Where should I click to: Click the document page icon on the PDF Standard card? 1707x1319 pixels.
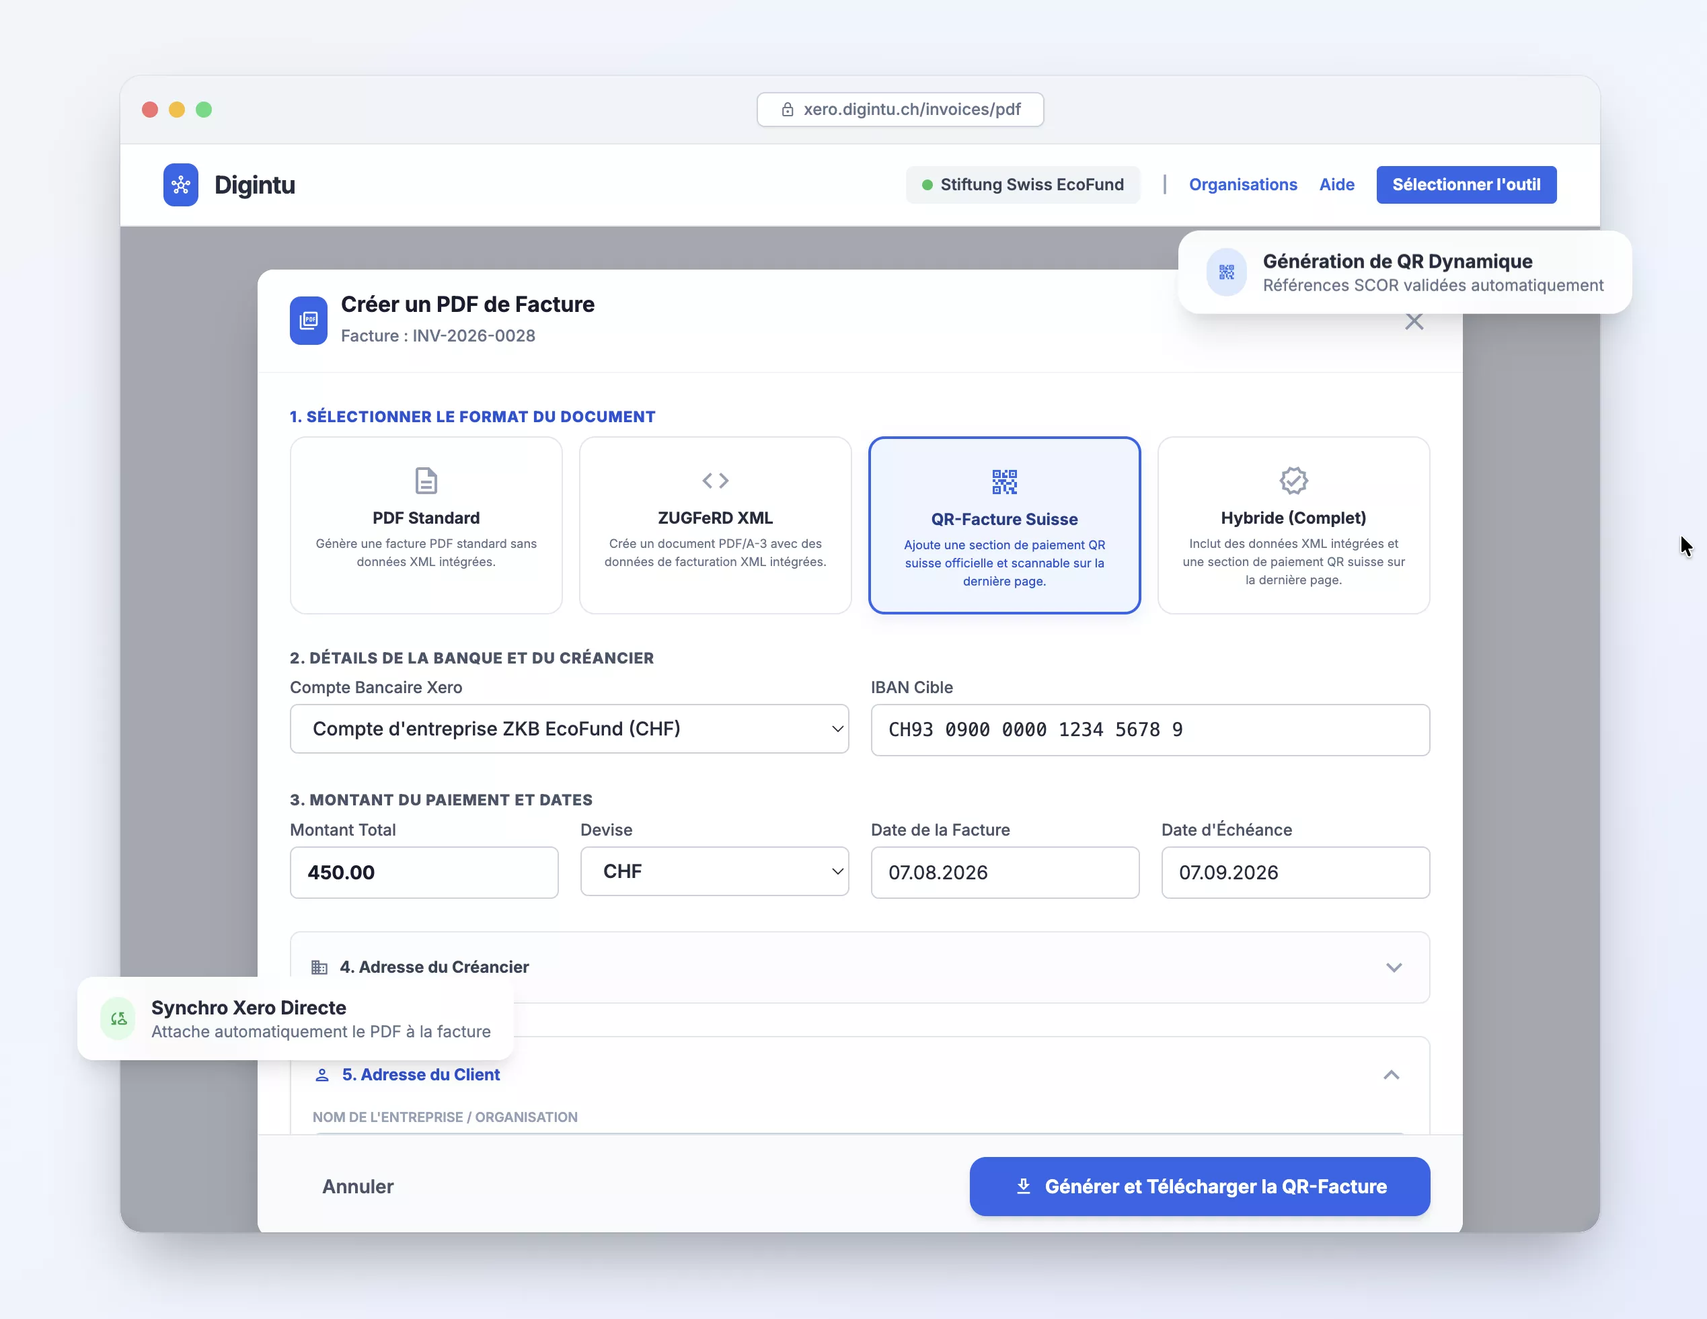pos(426,481)
